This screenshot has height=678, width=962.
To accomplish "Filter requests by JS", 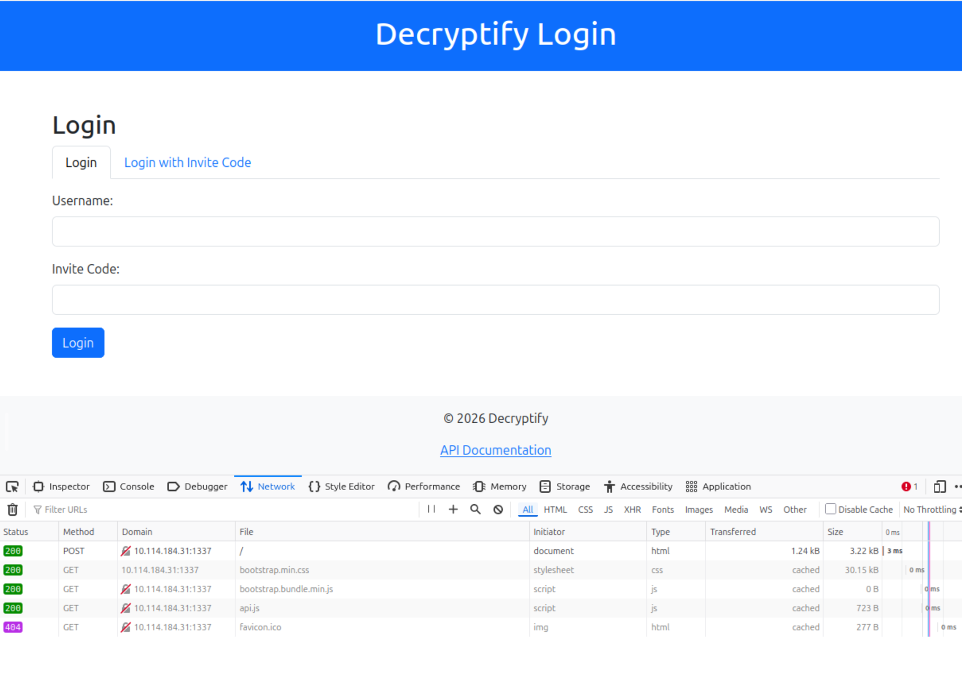I will point(608,510).
